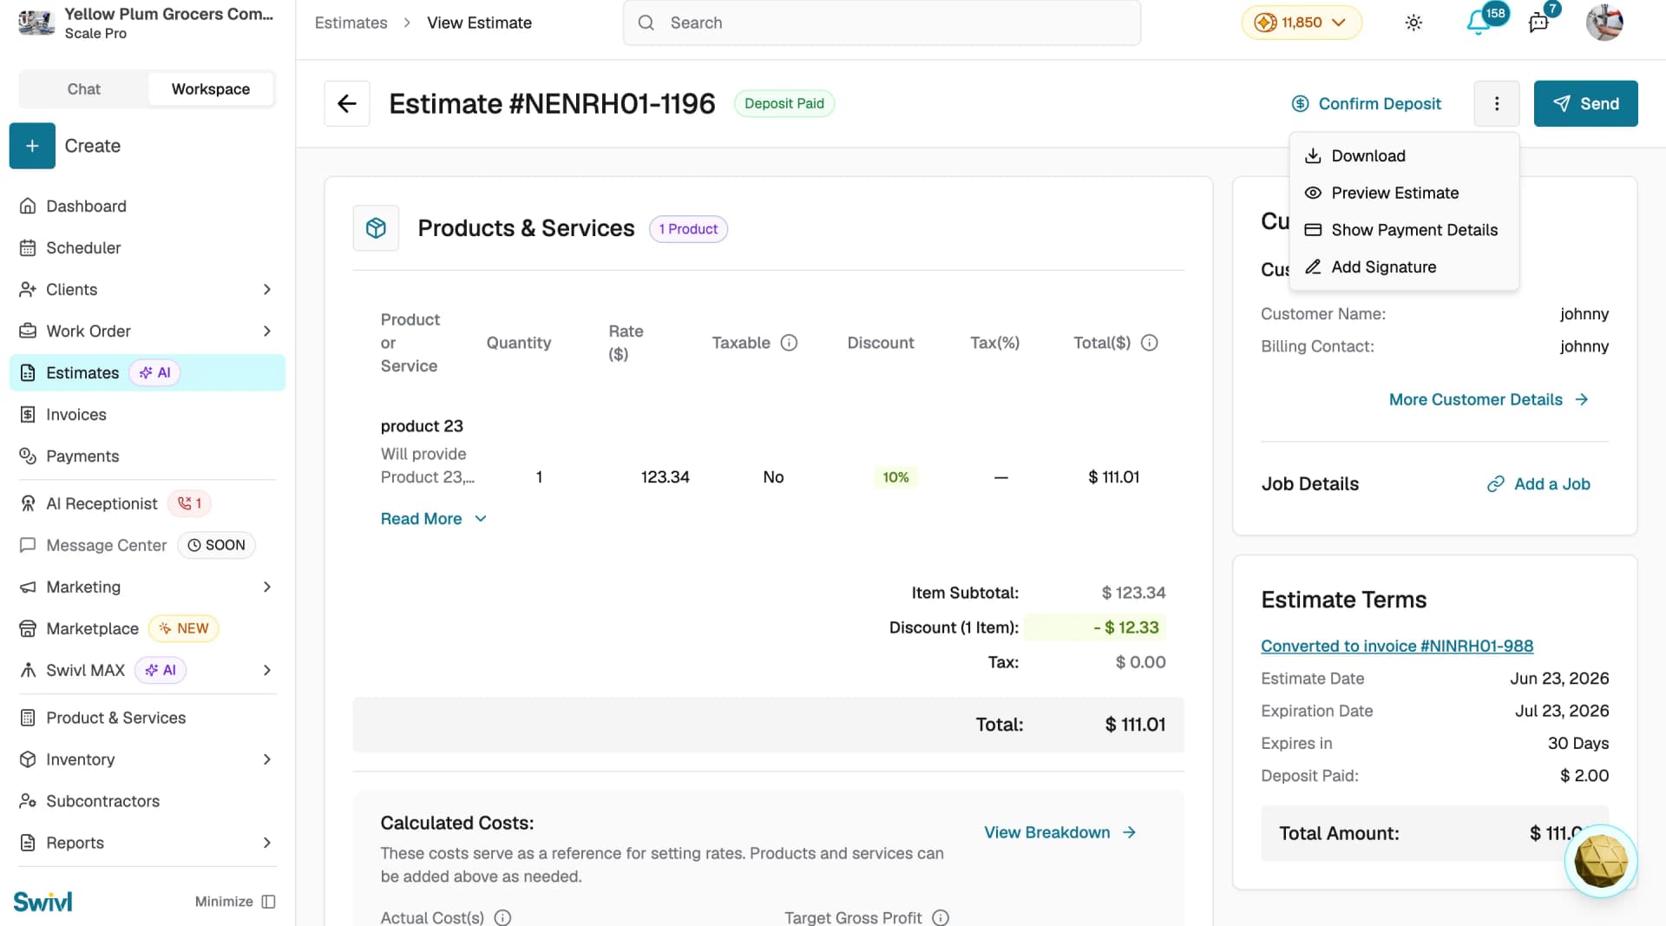The image size is (1666, 926).
Task: Open Product & Services in sidebar
Action: pos(148,718)
